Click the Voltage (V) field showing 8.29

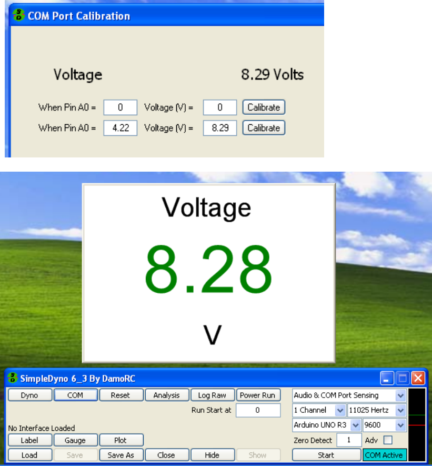tap(220, 128)
